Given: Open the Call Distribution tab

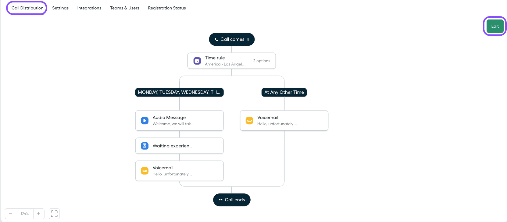Looking at the screenshot, I should pyautogui.click(x=27, y=8).
